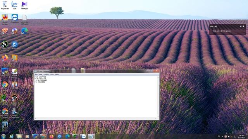
Task: Switch to Firefox on the taskbar
Action: (x=52, y=136)
